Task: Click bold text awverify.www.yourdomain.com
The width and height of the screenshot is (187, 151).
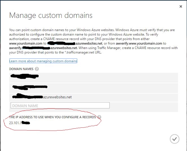Action: (139, 43)
